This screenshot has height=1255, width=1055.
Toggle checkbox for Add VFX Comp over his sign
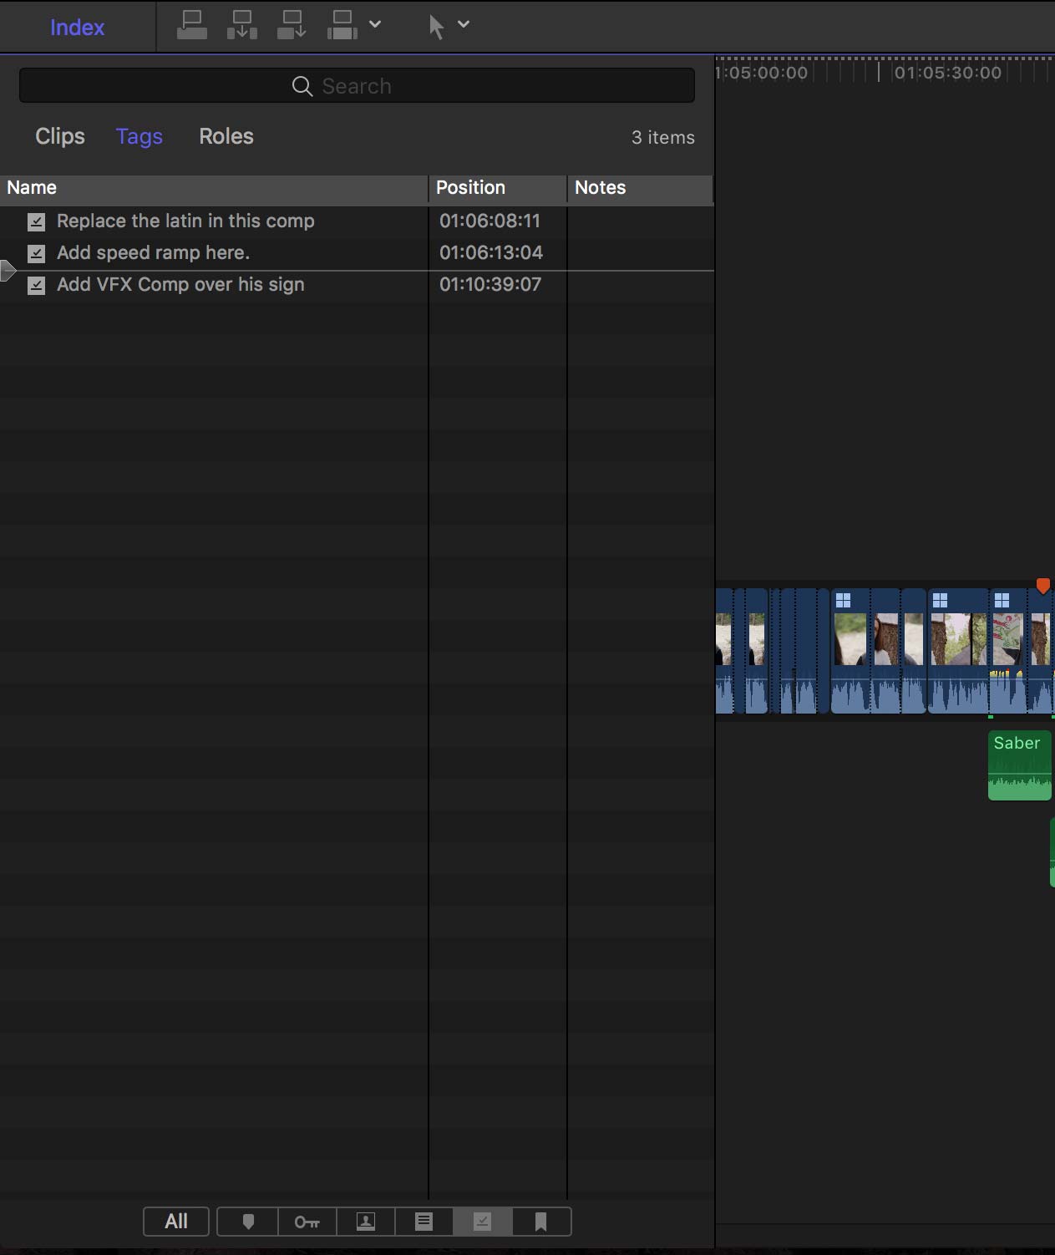point(36,286)
